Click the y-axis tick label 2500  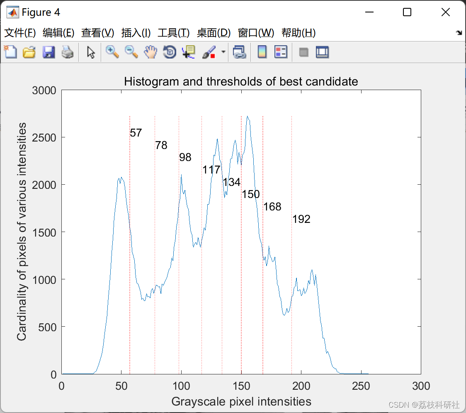(x=44, y=138)
